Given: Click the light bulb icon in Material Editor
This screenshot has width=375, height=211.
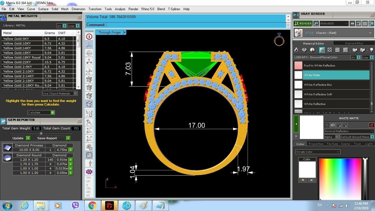Looking at the screenshot, I should point(371,50).
